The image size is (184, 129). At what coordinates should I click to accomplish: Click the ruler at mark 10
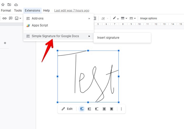pos(139,24)
